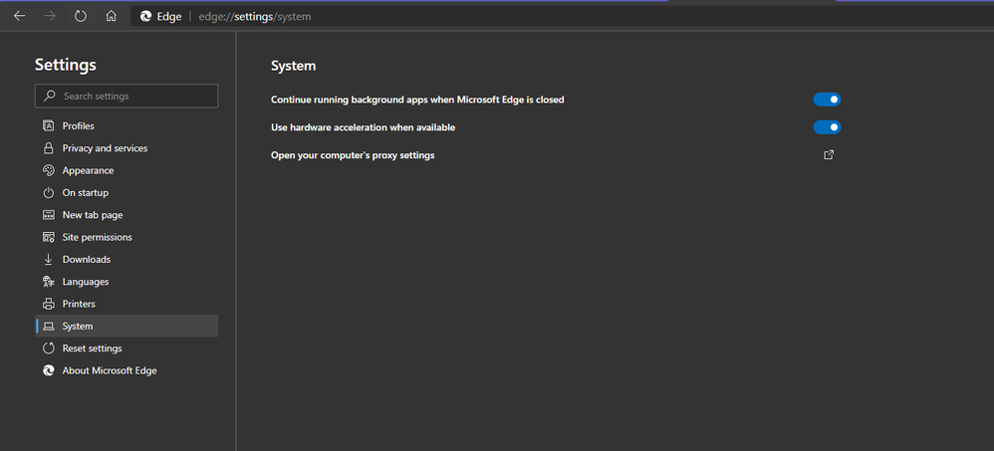The height and width of the screenshot is (451, 994).
Task: Select the edge://settings/system address bar
Action: tap(562, 17)
